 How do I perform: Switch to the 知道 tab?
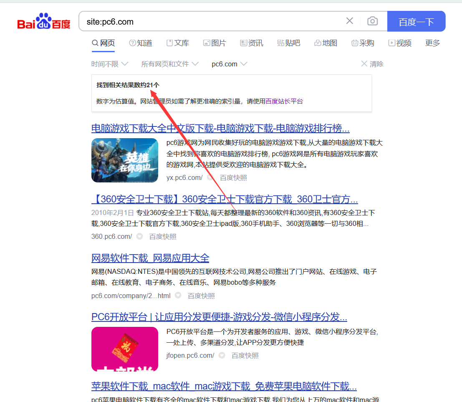tap(141, 43)
